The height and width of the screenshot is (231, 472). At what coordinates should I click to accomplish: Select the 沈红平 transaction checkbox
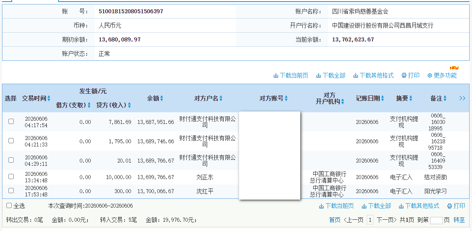click(x=11, y=190)
